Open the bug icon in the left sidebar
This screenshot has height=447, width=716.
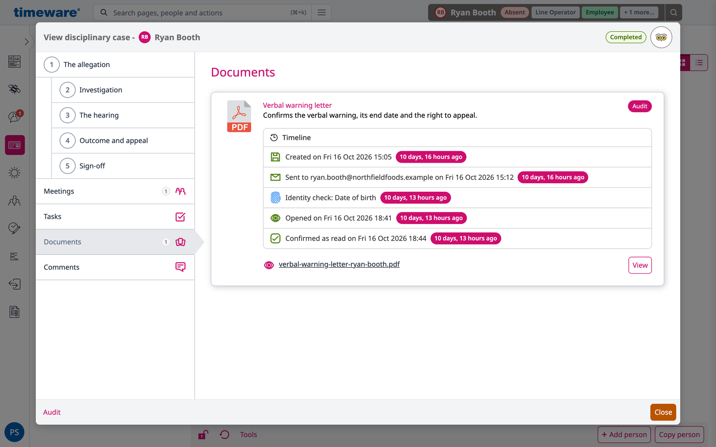coord(15,89)
